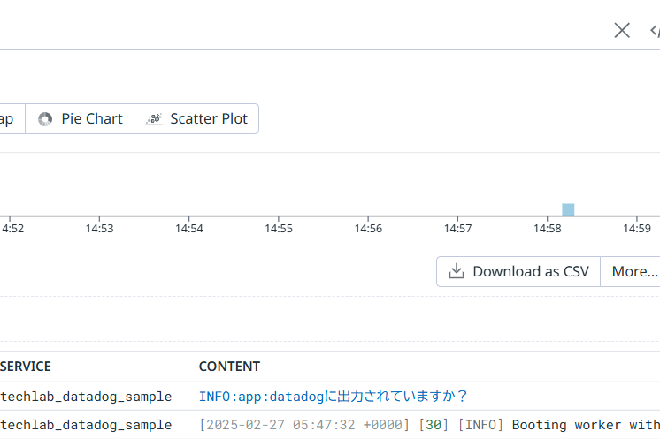The image size is (660, 439).
Task: Click Download as CSV button
Action: pyautogui.click(x=518, y=271)
